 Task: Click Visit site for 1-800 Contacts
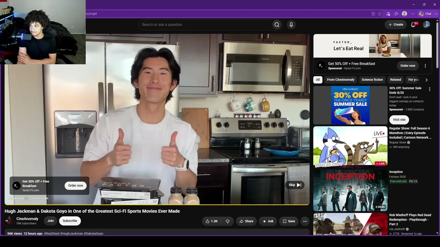399,120
